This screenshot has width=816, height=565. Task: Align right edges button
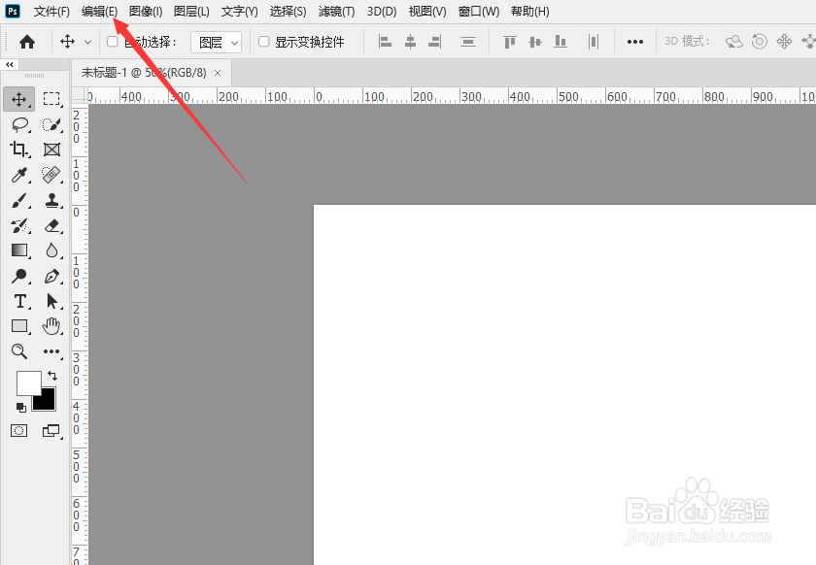point(435,41)
